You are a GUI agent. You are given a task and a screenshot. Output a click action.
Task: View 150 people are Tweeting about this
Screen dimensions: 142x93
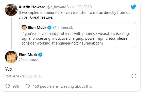62,86
